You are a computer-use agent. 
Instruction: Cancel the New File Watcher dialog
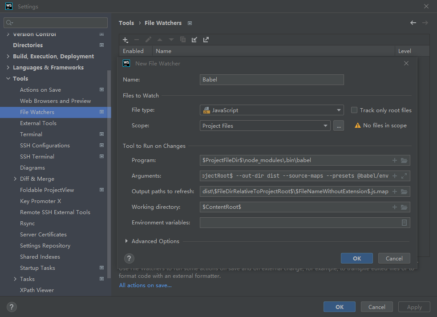pyautogui.click(x=394, y=258)
